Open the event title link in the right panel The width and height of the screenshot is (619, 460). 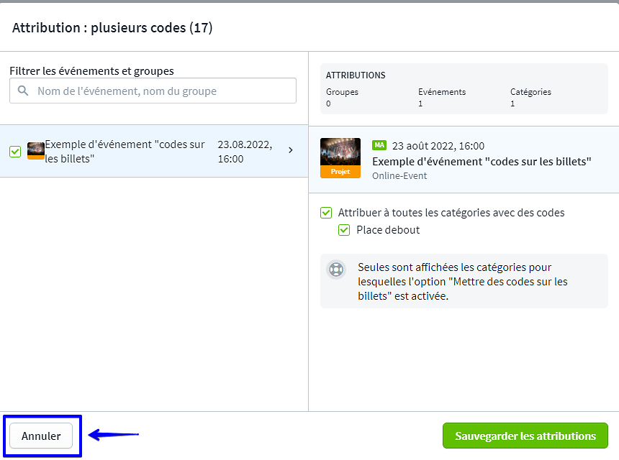[x=482, y=162]
